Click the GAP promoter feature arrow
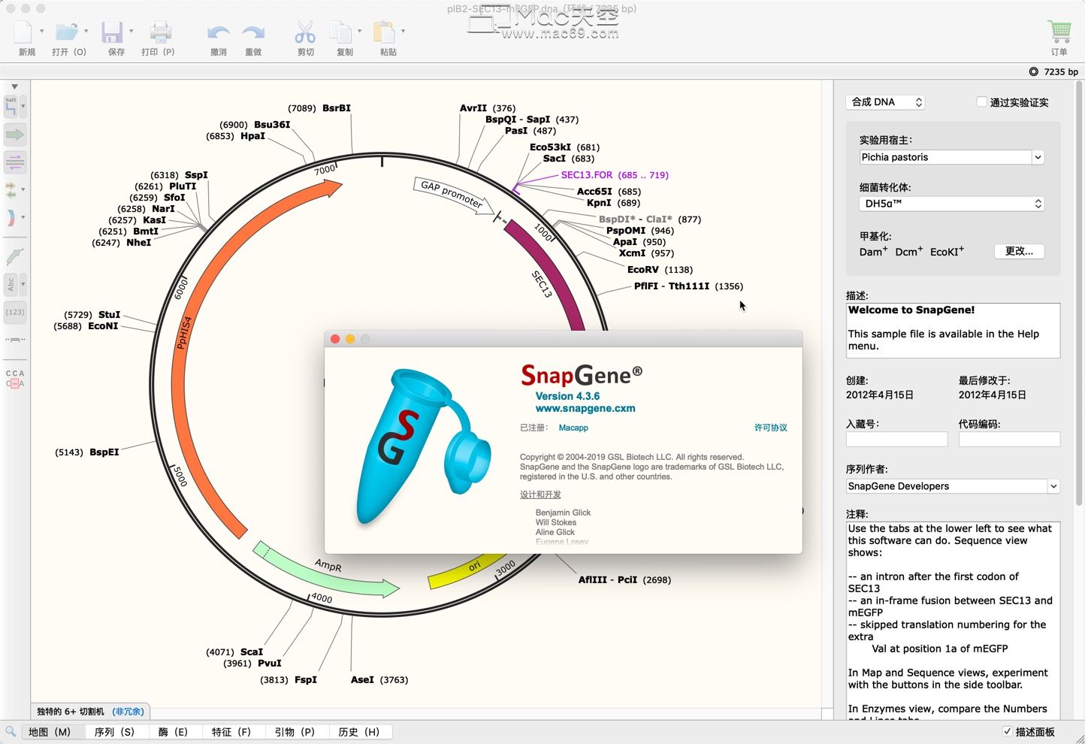This screenshot has width=1085, height=744. point(454,195)
